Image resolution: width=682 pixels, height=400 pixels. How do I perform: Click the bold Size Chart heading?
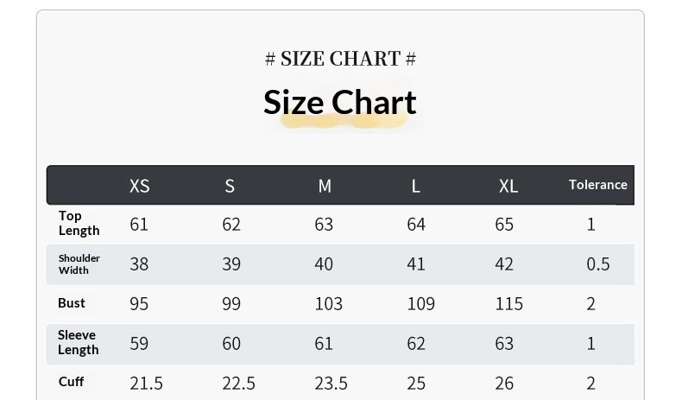click(x=340, y=102)
